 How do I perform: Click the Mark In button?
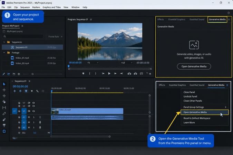pos(89,73)
